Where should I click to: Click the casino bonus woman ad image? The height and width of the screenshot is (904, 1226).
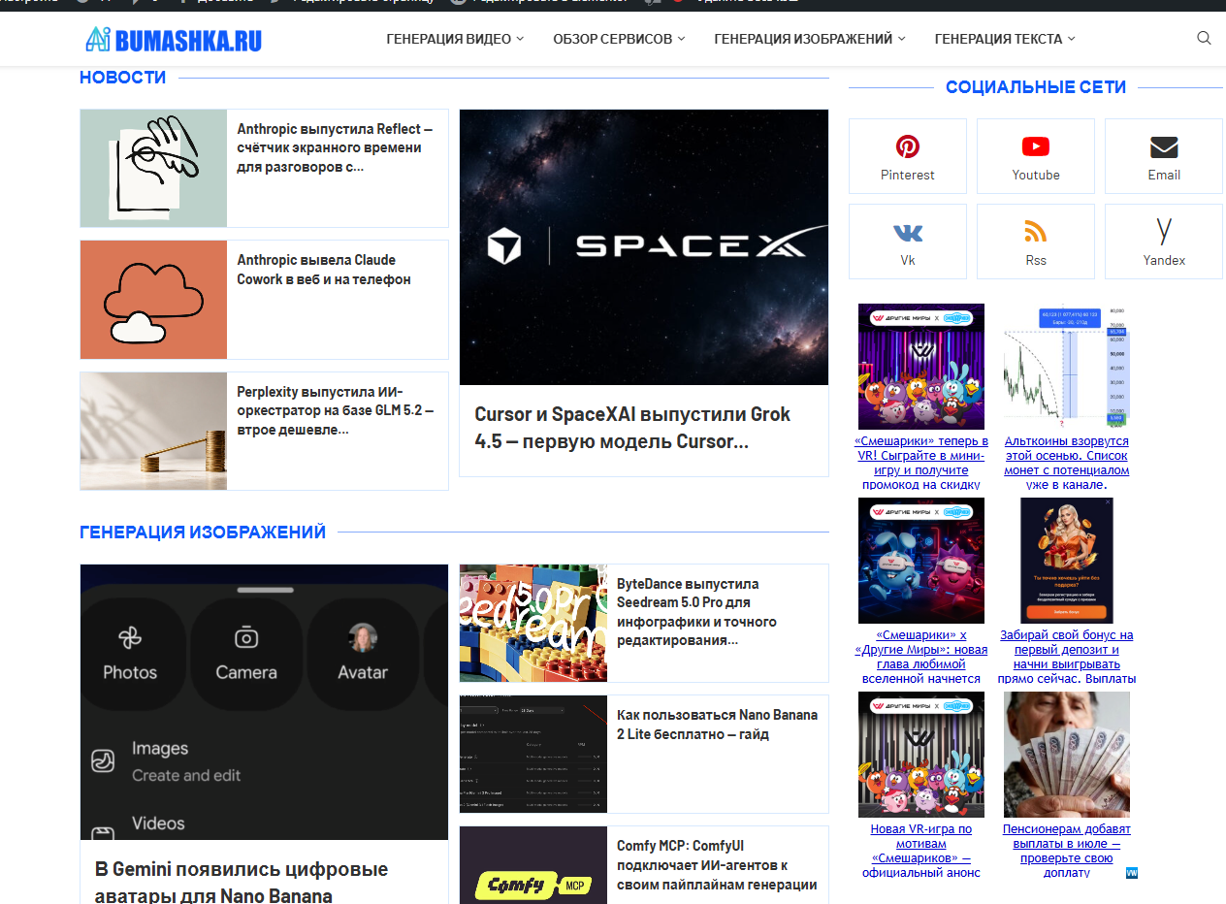tap(1067, 561)
